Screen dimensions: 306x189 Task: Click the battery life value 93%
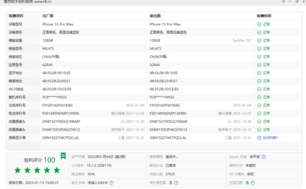(x=91, y=174)
